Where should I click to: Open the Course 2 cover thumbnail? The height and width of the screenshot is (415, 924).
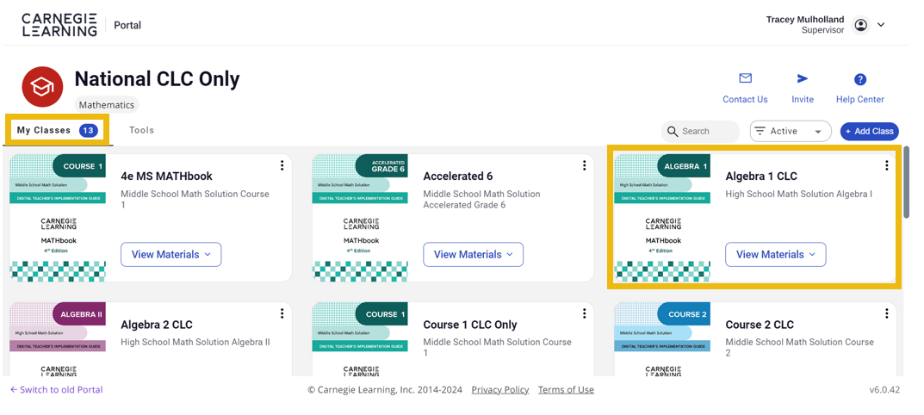click(662, 339)
